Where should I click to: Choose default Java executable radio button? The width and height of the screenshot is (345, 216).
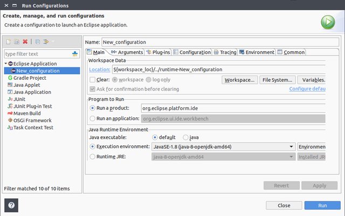coord(155,137)
